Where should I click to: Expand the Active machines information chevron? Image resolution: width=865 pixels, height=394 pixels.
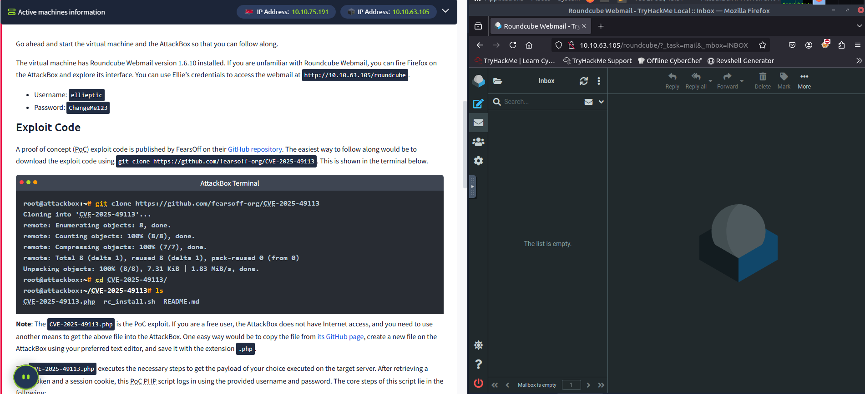coord(445,11)
